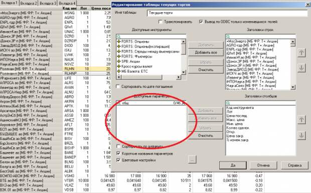Select 'Лот' in column headers list
Screen dimensions: 311x193
pyautogui.click(x=229, y=112)
